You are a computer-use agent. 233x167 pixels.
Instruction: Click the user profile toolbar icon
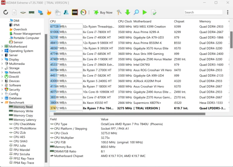coord(66,12)
